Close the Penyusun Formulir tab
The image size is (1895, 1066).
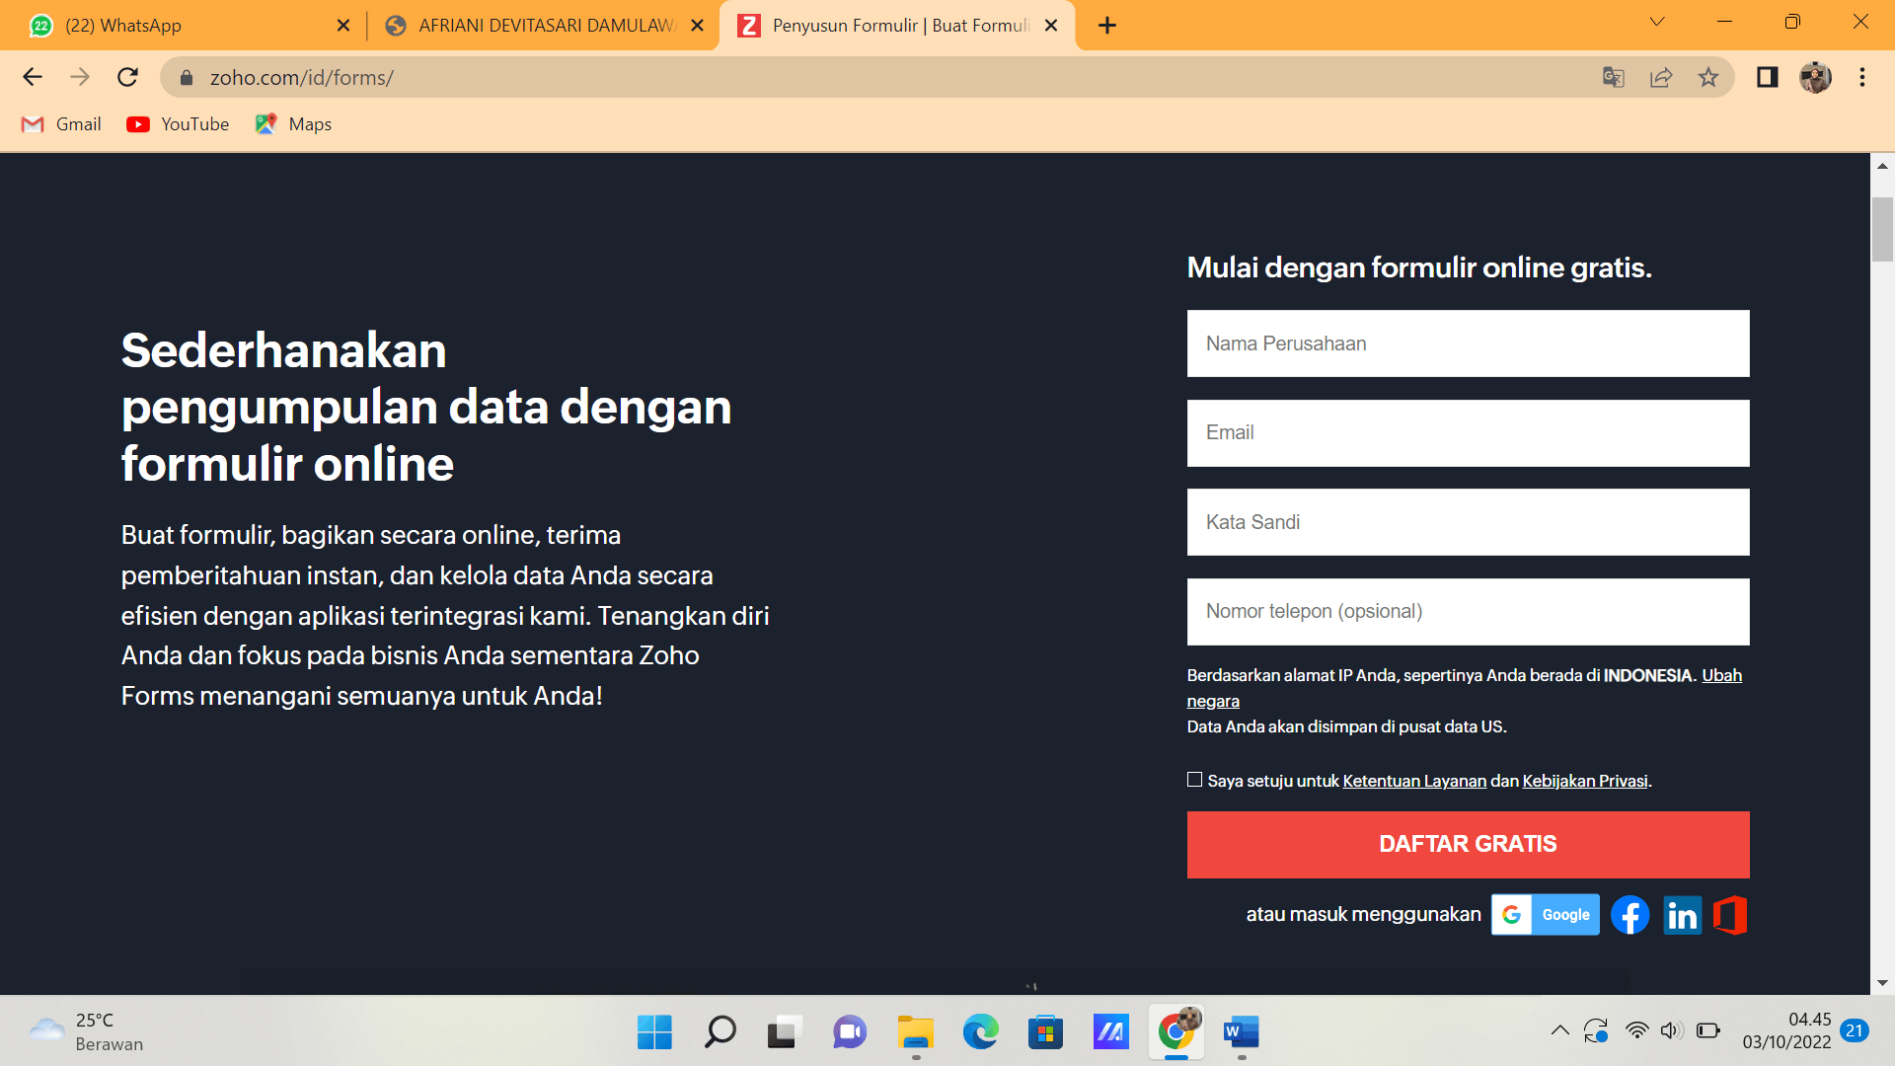tap(1051, 26)
